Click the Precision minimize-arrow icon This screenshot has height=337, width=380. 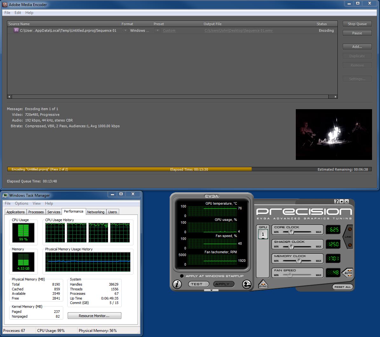[x=342, y=202]
